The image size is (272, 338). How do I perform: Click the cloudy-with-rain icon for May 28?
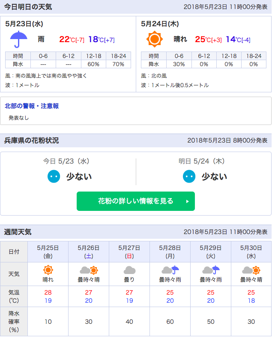click(x=170, y=270)
